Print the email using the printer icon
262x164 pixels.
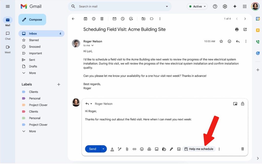[237, 29]
